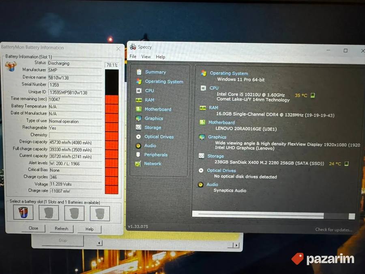Screen dimensions: 365x274
Task: Click the second greyed battery slot in BatteryMon
Action: pos(49,213)
